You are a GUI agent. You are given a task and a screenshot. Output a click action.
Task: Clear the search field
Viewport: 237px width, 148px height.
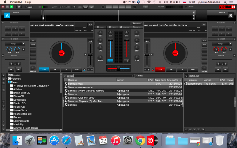coord(132,76)
